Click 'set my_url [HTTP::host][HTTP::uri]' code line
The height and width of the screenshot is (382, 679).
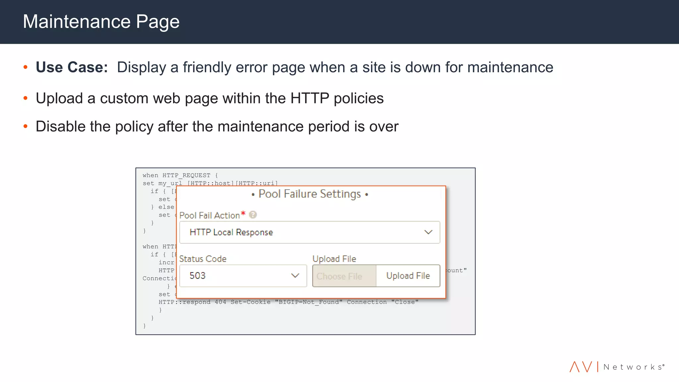(210, 183)
